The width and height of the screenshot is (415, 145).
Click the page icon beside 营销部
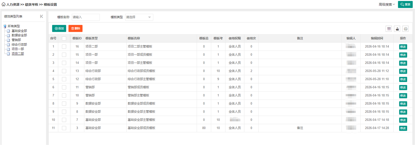(x=9, y=40)
